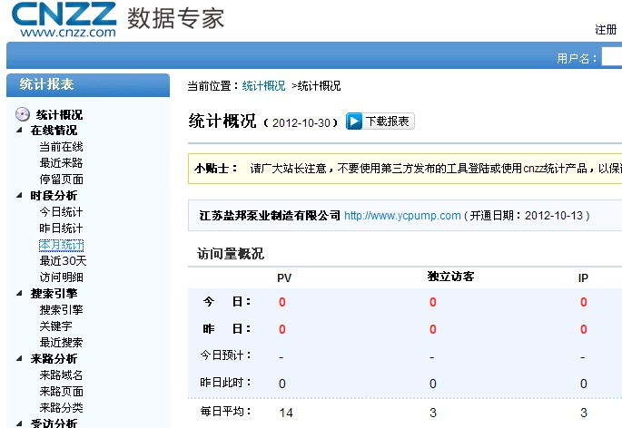Screen dimensions: 622x428
Task: Click the 统计概况 sidebar disc icon
Action: tap(23, 114)
